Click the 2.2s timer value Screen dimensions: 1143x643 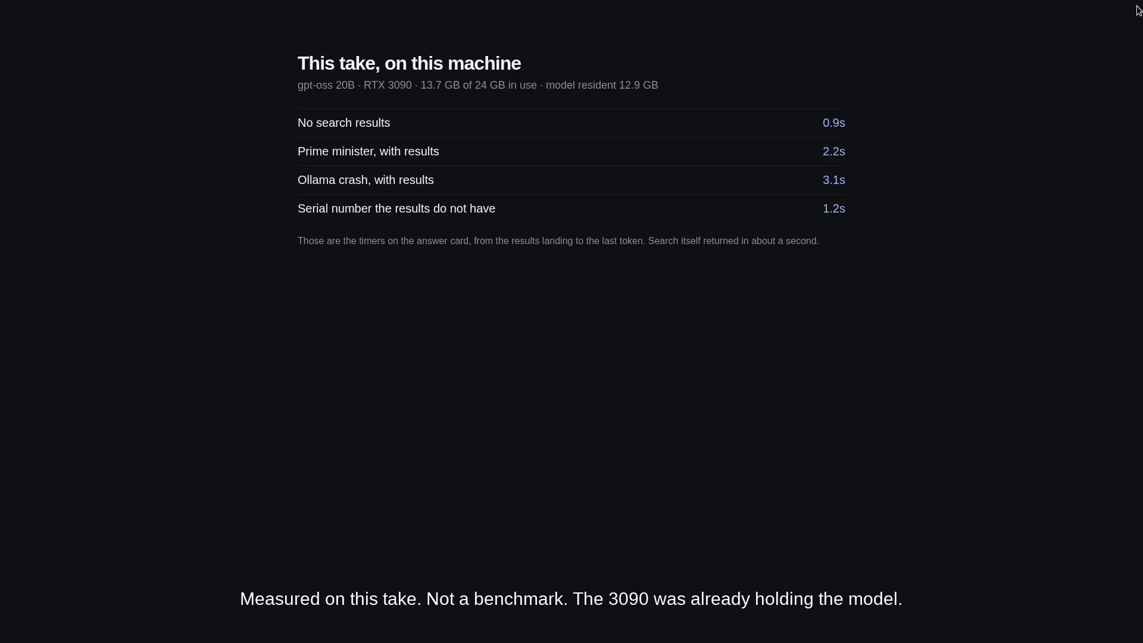(833, 151)
